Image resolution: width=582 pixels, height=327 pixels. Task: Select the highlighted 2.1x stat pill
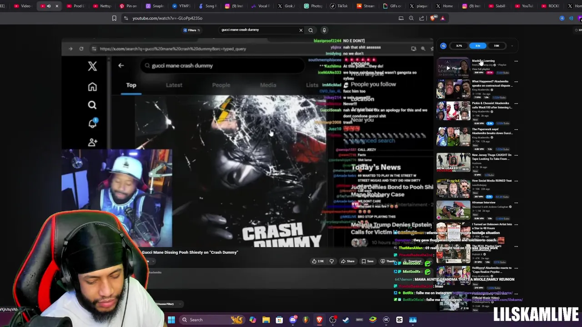477,45
